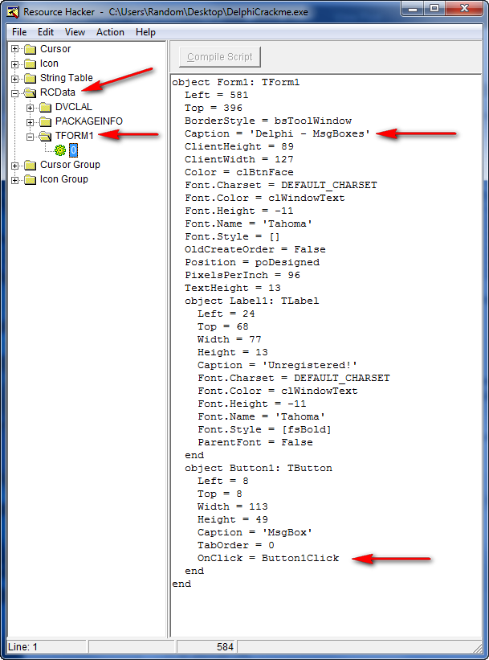
Task: Expand the Cursor Group node
Action: click(x=15, y=166)
